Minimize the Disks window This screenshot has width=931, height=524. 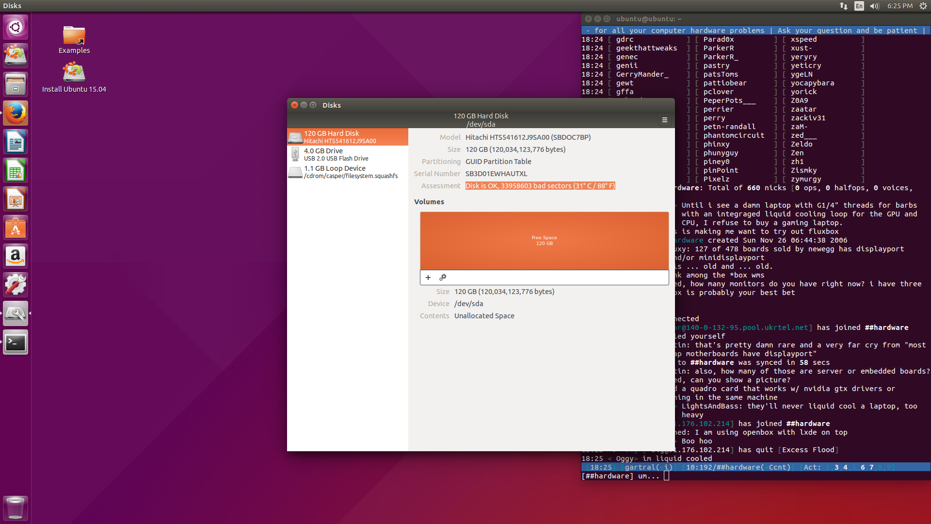point(304,105)
